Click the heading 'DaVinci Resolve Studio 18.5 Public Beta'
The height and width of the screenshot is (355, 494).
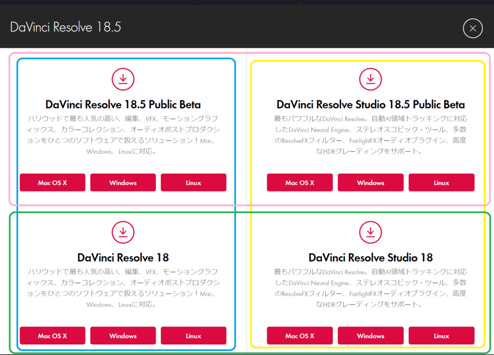[x=370, y=105]
